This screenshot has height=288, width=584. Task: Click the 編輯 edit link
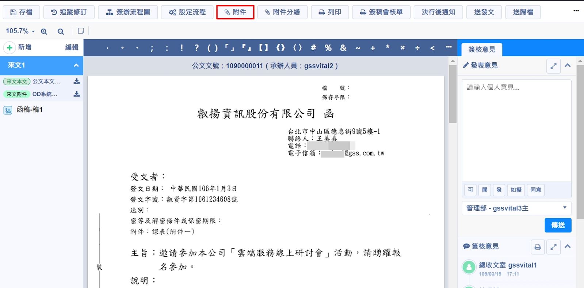(72, 47)
